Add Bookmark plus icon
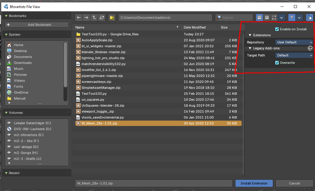 8,25
